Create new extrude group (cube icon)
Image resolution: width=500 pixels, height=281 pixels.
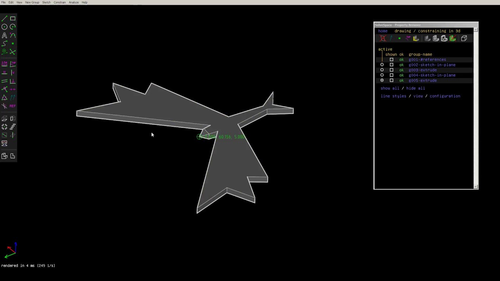point(4,118)
